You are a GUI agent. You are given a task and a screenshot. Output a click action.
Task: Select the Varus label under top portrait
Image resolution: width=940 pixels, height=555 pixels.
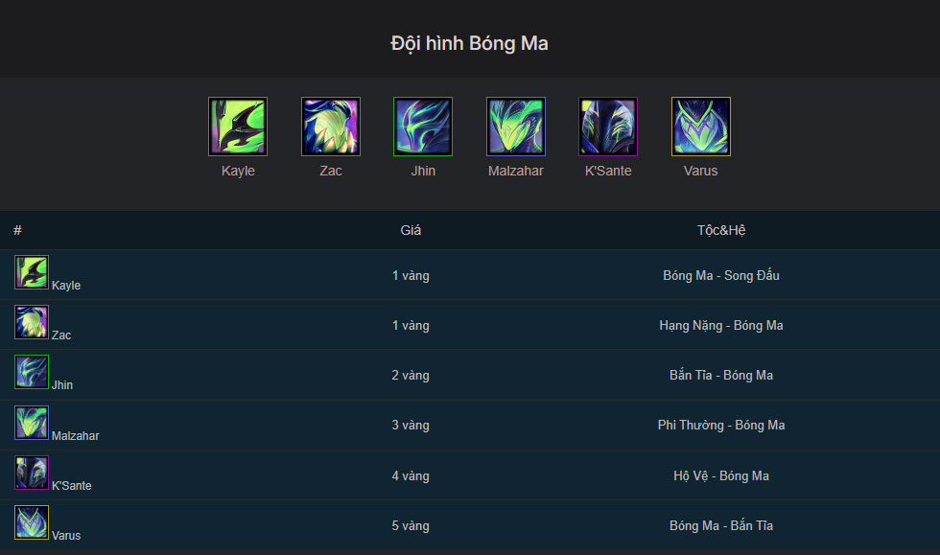pos(701,171)
